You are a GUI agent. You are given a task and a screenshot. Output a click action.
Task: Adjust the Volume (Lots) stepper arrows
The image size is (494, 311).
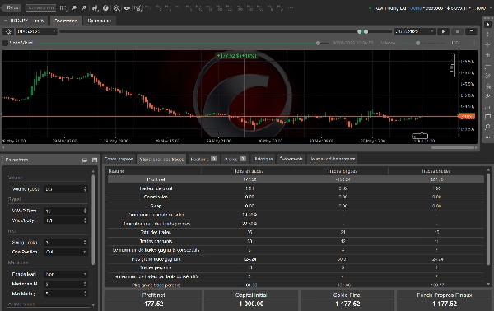[85, 189]
